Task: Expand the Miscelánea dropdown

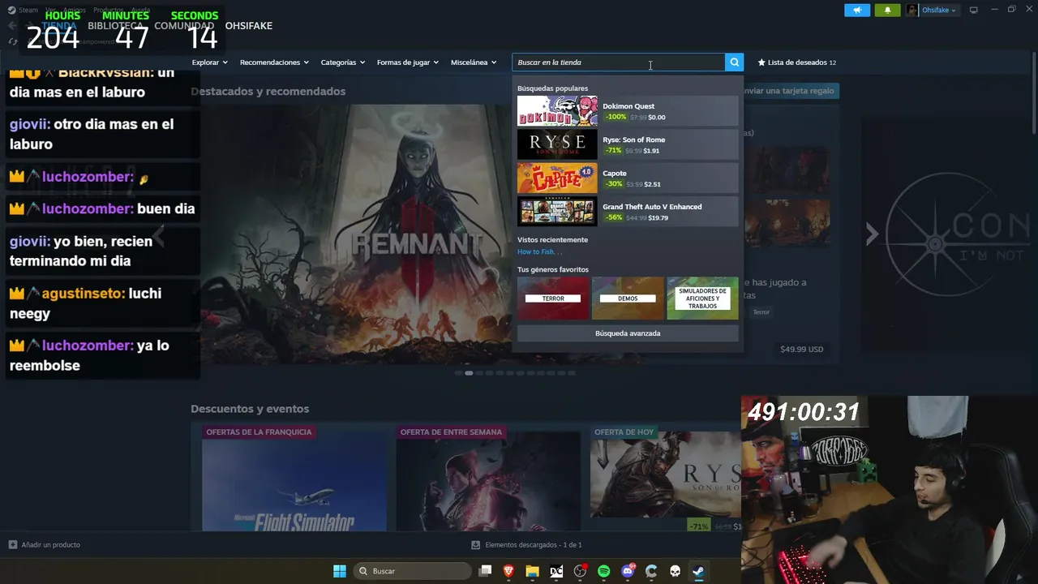Action: (474, 62)
